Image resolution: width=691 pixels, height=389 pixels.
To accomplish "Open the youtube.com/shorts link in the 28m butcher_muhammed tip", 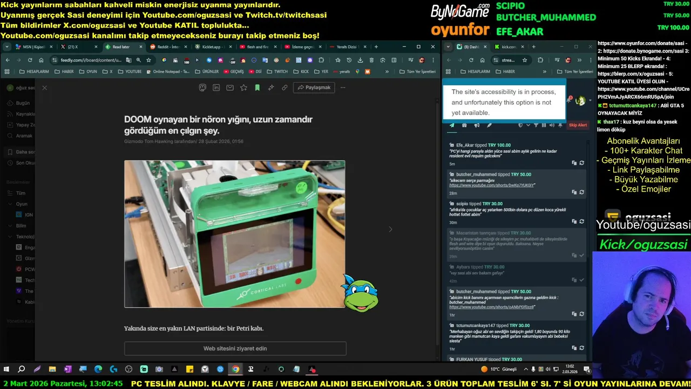I will point(492,185).
